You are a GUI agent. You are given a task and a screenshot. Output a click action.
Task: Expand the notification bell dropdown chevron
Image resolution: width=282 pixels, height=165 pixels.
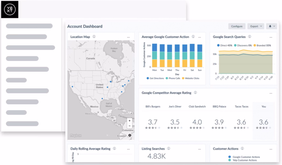point(274,26)
